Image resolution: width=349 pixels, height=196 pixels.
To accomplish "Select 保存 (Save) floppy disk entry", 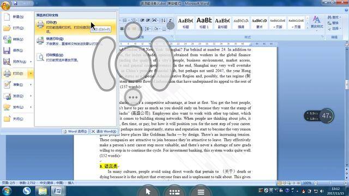I will coord(17,51).
